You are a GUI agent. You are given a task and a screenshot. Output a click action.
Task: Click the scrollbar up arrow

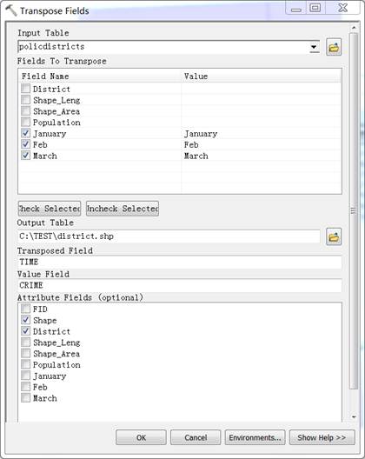tap(354, 28)
